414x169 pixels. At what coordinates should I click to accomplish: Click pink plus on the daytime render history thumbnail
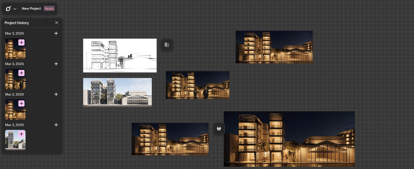[x=21, y=134]
